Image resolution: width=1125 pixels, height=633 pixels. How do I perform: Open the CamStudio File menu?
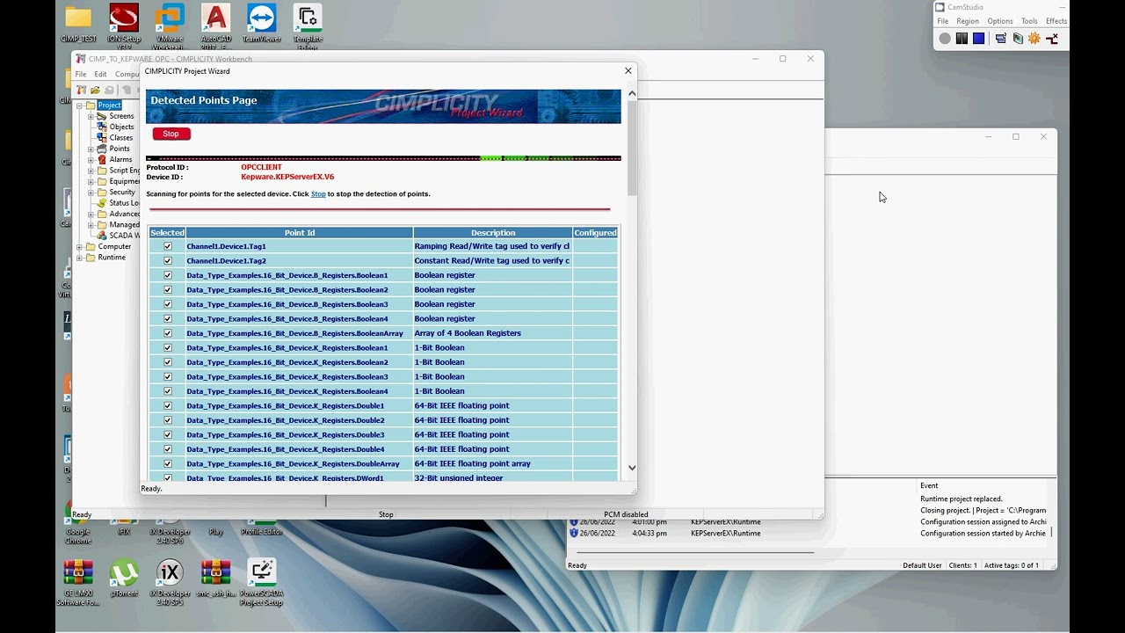[x=943, y=21]
